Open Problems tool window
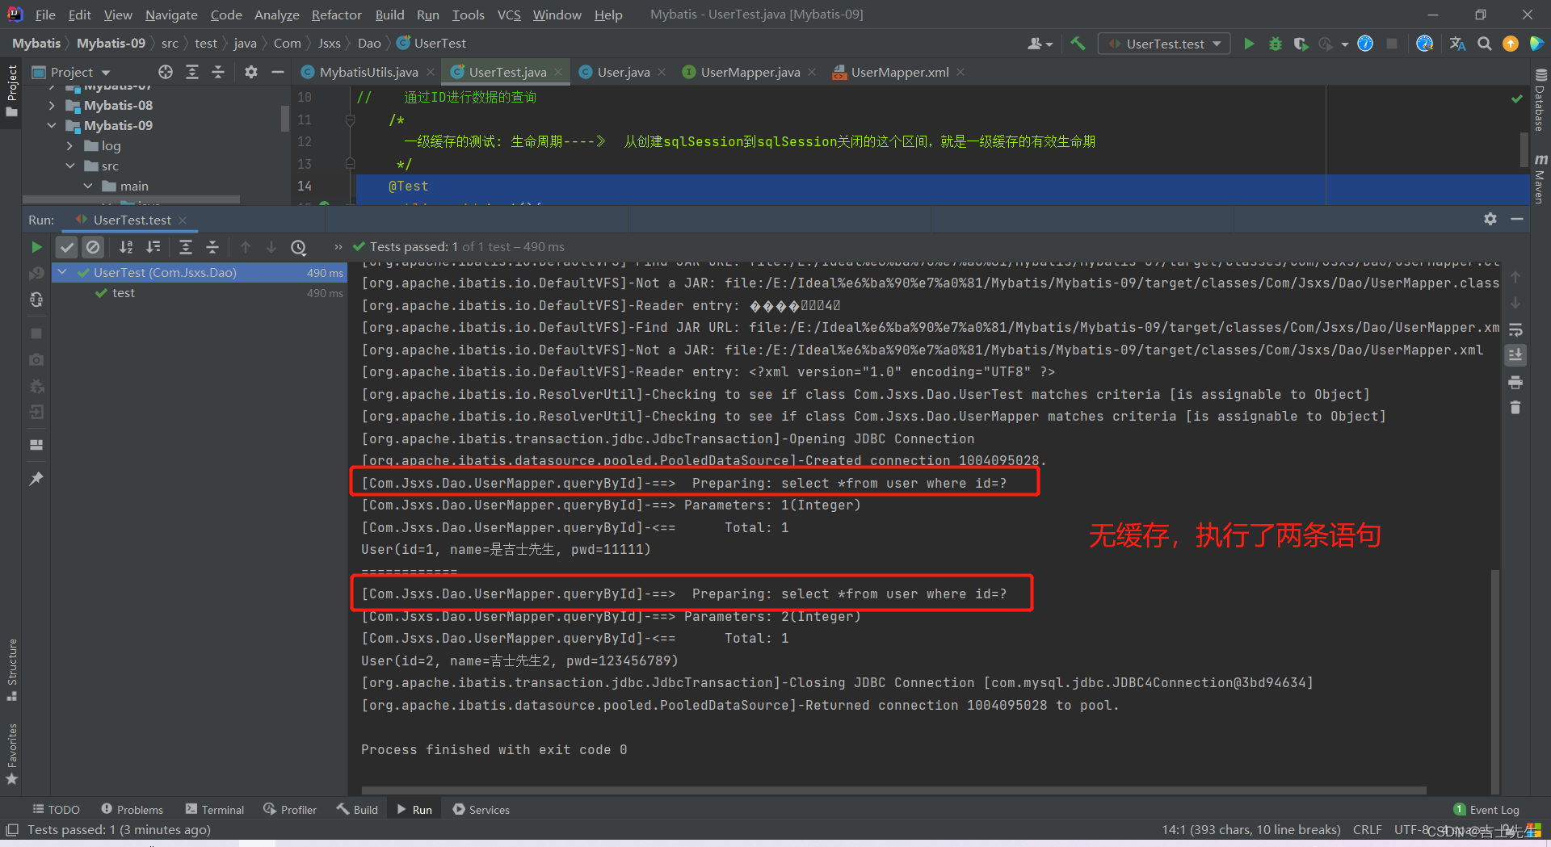This screenshot has height=847, width=1551. point(132,809)
